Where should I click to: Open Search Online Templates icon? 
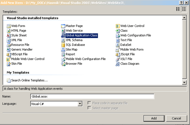pyautogui.click(x=9, y=81)
